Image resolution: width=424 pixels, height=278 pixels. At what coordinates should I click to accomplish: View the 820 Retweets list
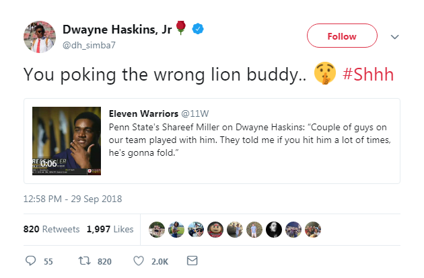51,229
